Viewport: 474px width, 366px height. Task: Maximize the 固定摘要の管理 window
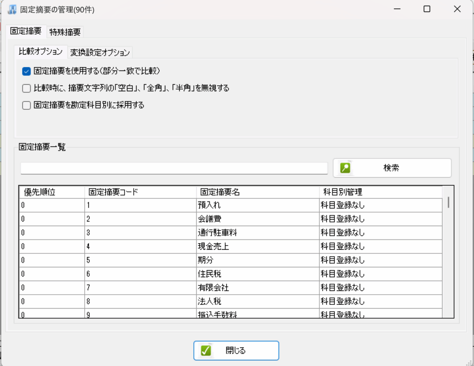[427, 9]
